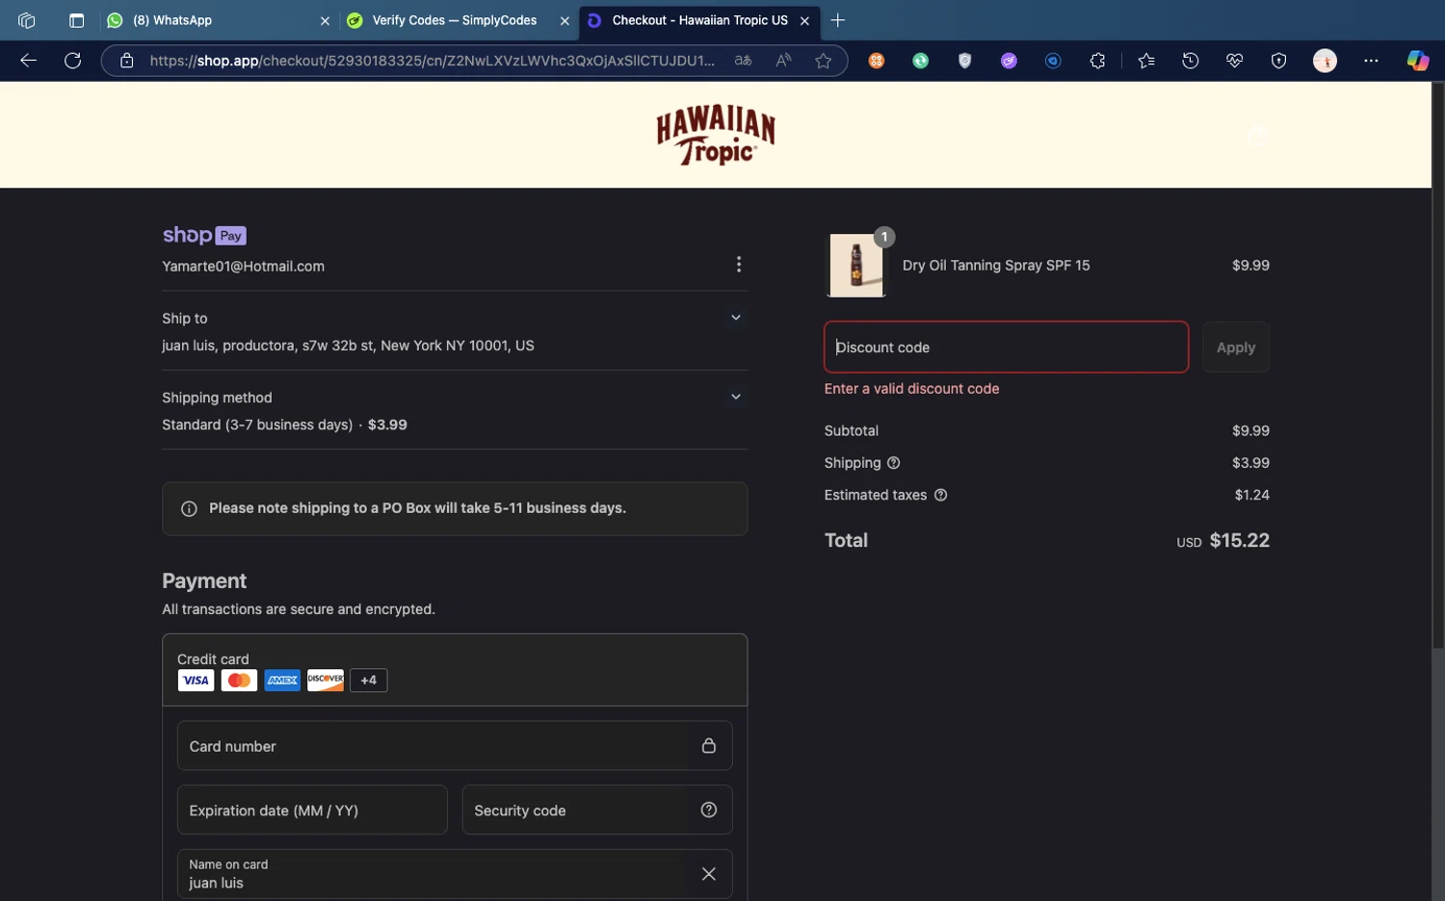
Task: Open the translate page icon in the address bar
Action: point(743,61)
